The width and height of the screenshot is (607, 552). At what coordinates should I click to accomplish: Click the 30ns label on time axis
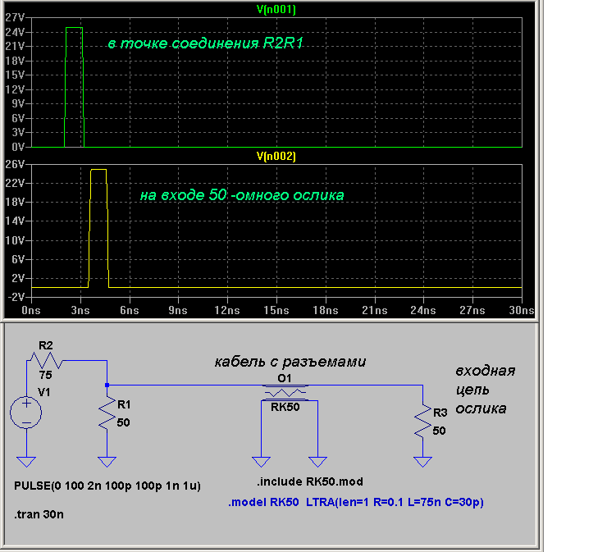pos(522,311)
